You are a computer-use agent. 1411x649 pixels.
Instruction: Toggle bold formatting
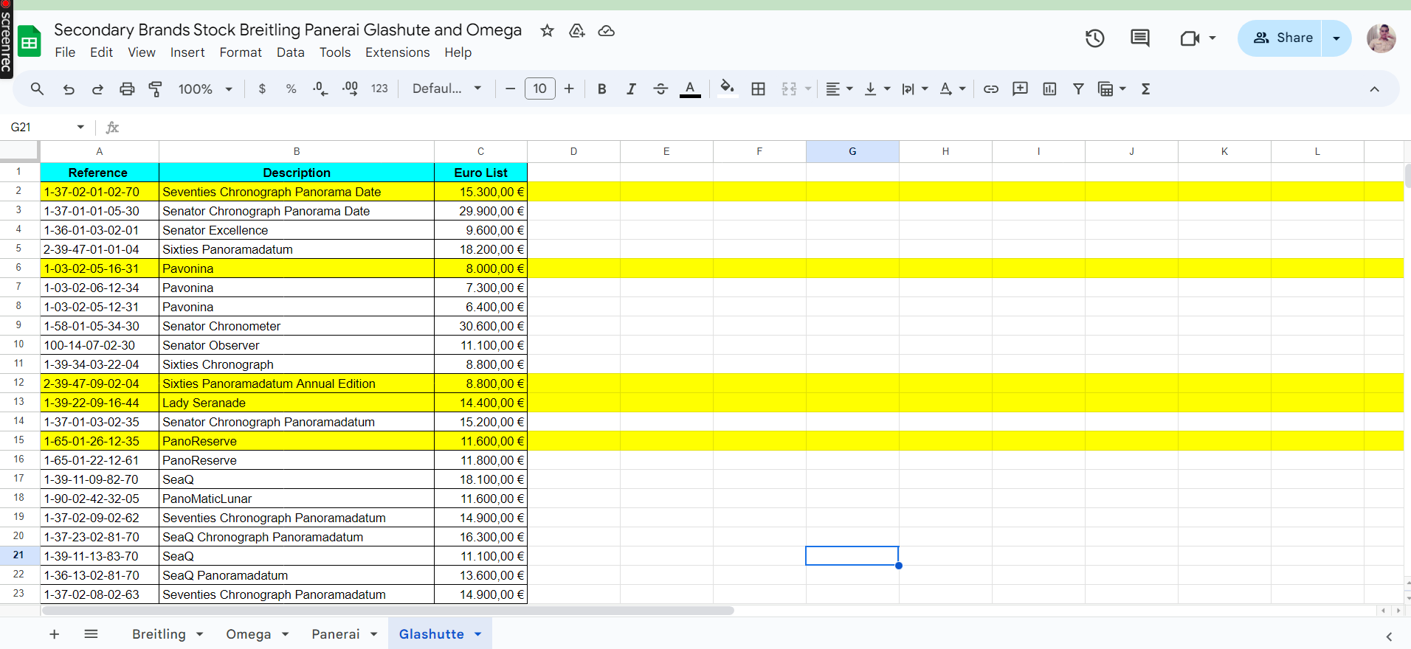(602, 88)
